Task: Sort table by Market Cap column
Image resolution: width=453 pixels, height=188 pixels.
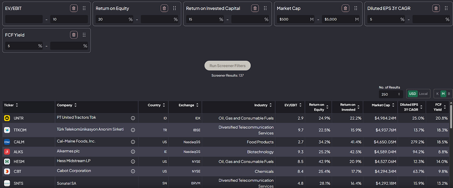Action: pyautogui.click(x=393, y=105)
